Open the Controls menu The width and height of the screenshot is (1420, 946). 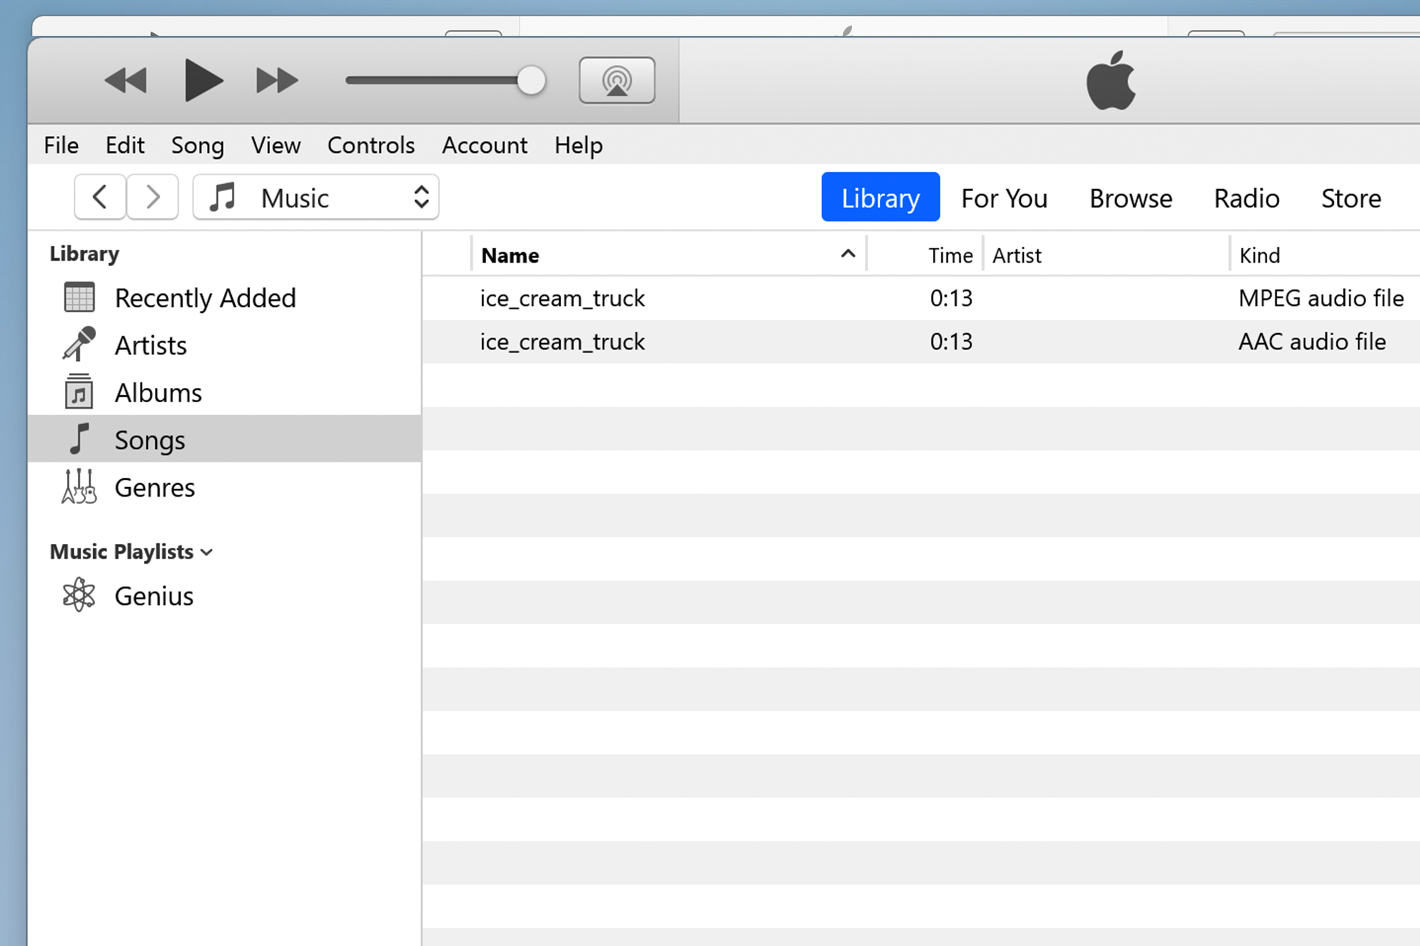[x=371, y=145]
